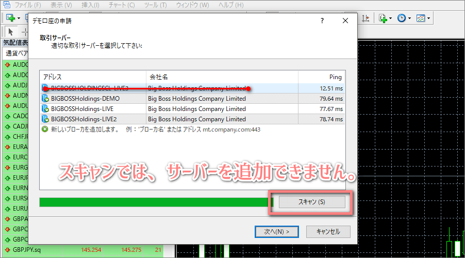Click the new chart icon in toolbar
The image size is (465, 258).
(x=11, y=18)
